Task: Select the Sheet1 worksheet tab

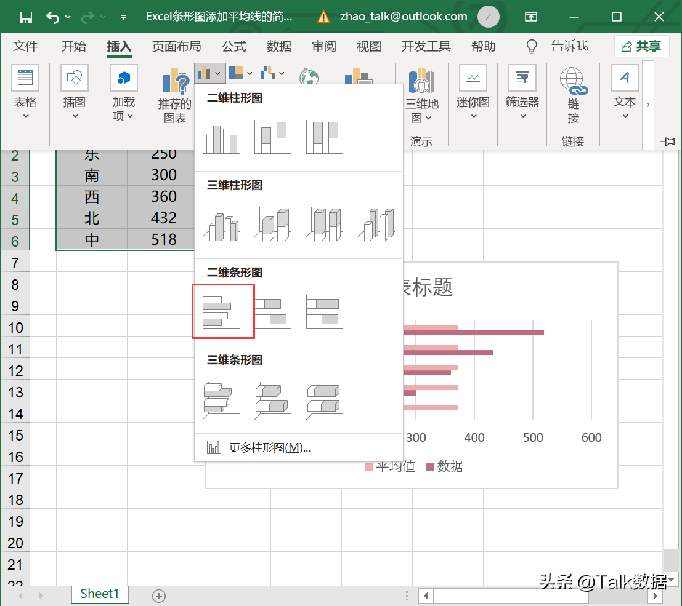Action: (99, 594)
